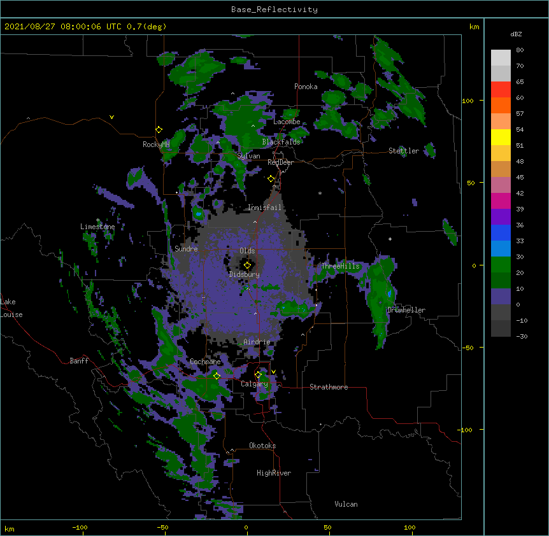The image size is (549, 536).
Task: Click the Cochrane city label
Action: (x=205, y=362)
